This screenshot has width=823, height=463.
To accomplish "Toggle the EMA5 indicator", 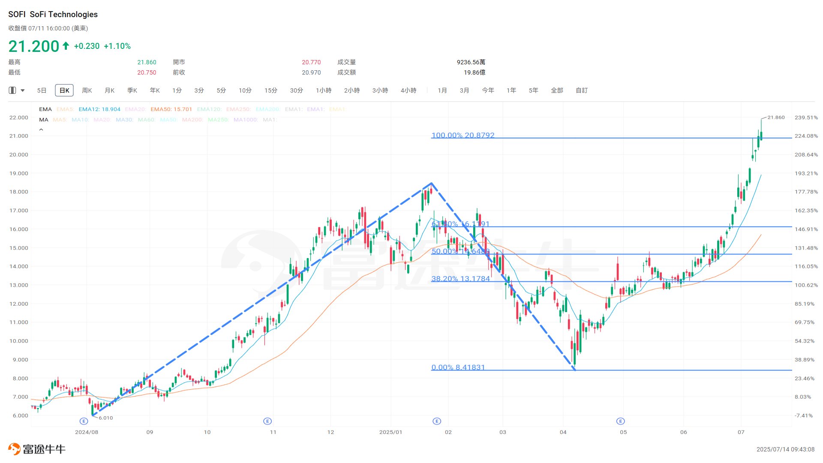I will (65, 109).
